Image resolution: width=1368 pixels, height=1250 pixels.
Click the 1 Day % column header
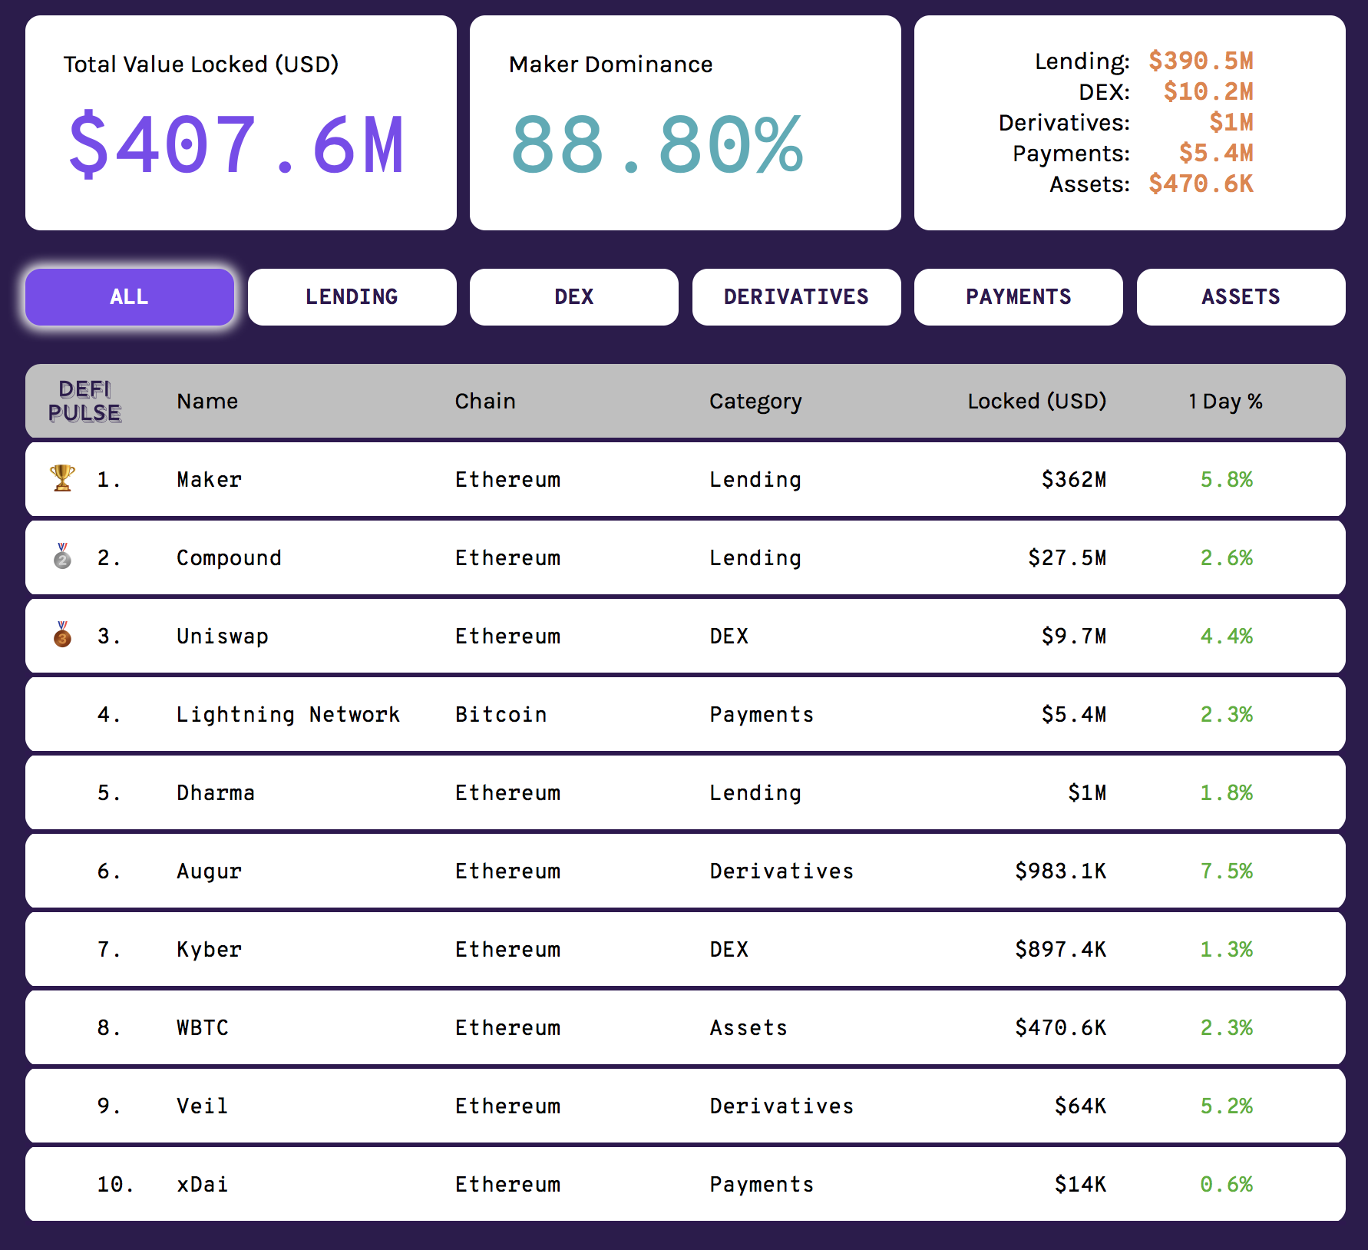pyautogui.click(x=1224, y=401)
